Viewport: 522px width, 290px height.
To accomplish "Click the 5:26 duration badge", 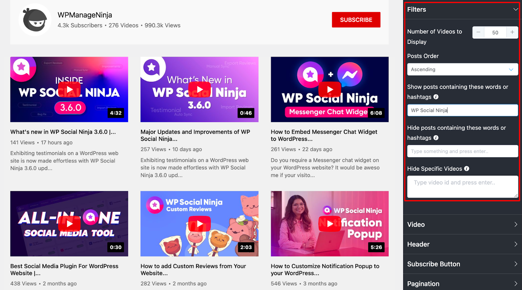I will tap(376, 247).
